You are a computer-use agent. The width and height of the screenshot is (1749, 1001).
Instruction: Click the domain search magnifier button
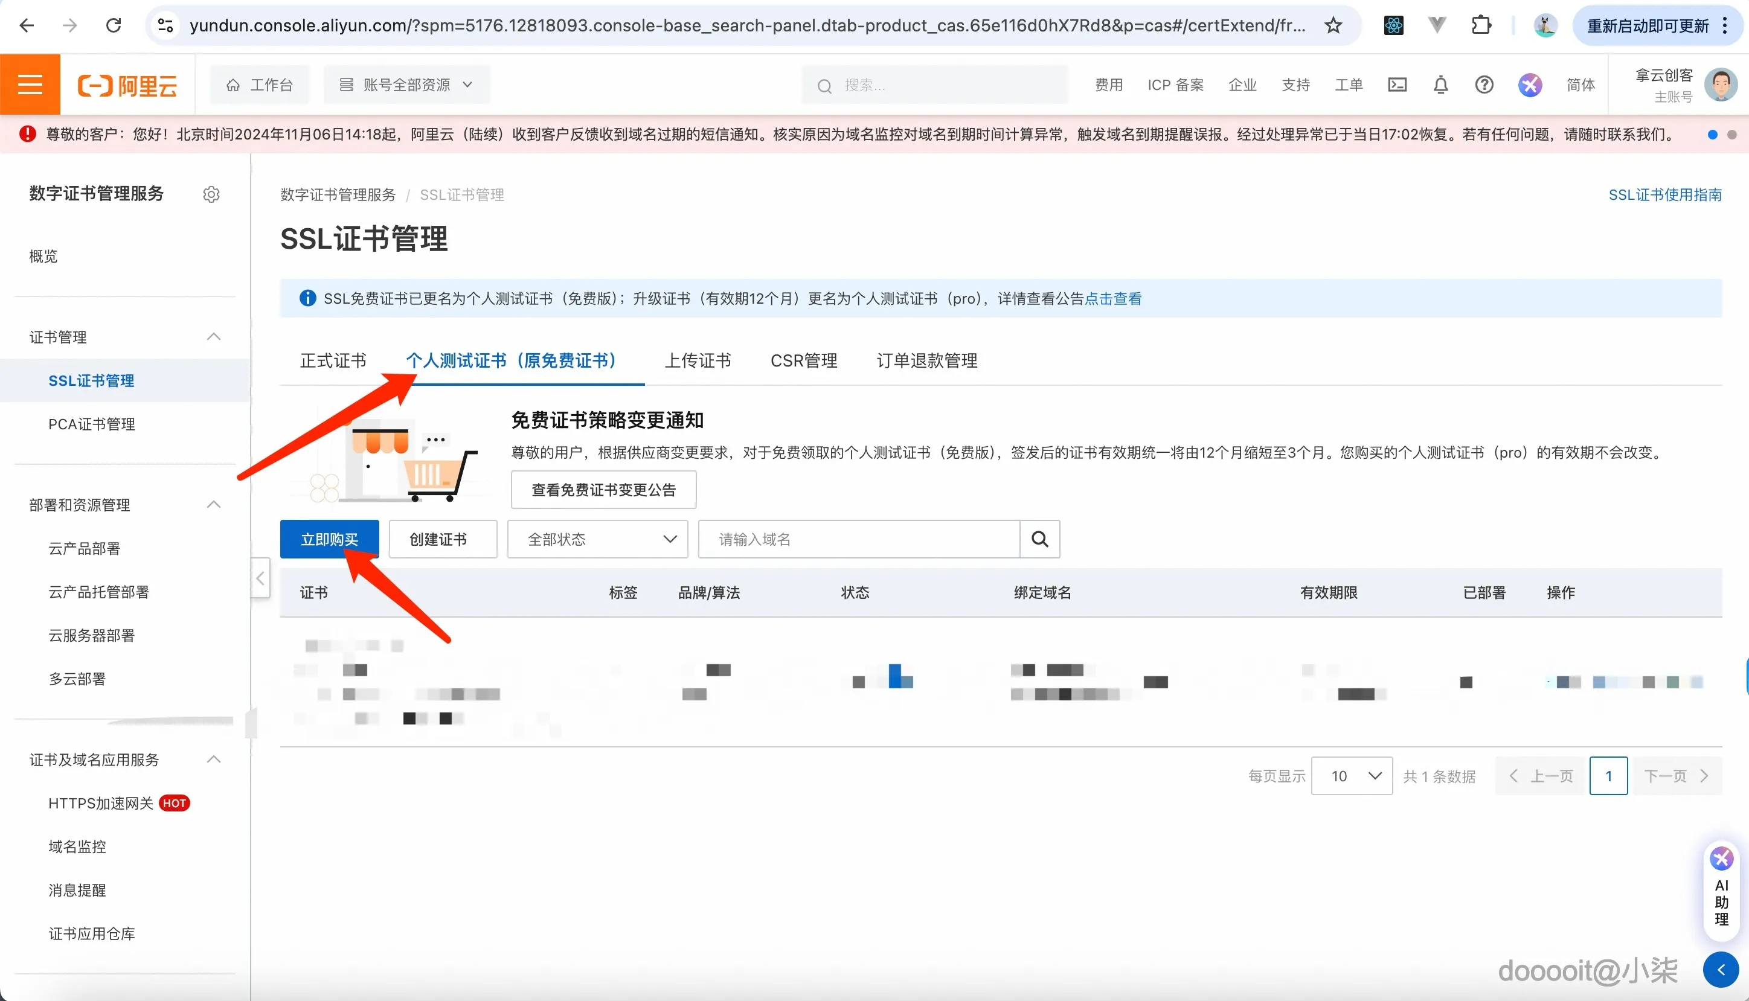tap(1039, 539)
